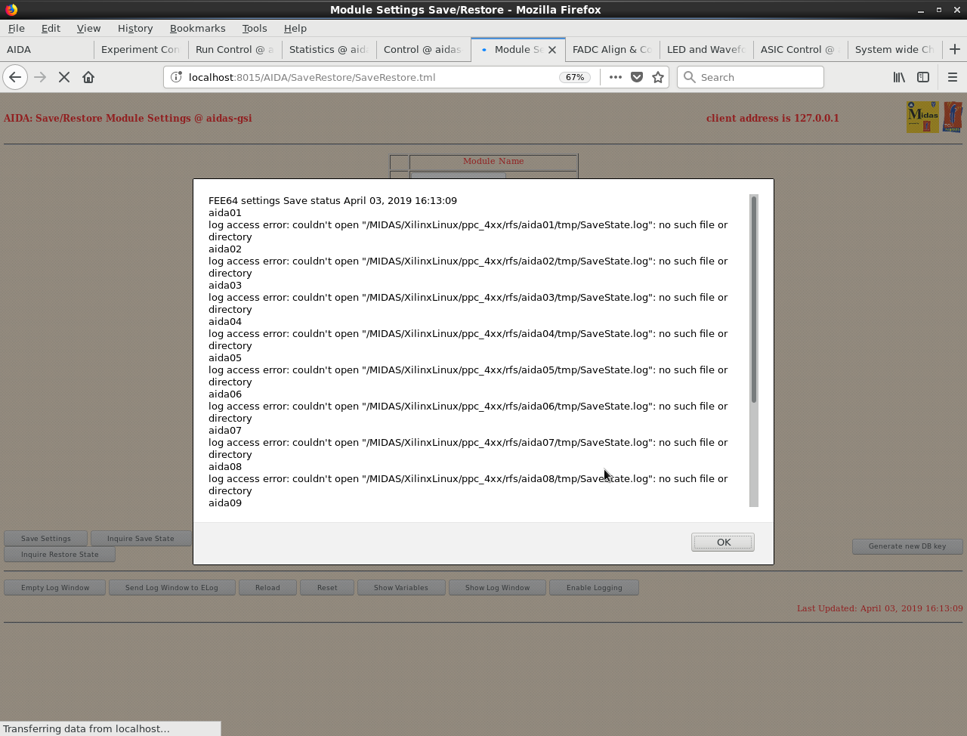Reset zoom via 67% badge
This screenshot has width=967, height=736.
pos(575,77)
